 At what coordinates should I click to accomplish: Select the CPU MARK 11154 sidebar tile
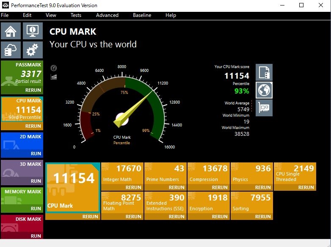22,109
